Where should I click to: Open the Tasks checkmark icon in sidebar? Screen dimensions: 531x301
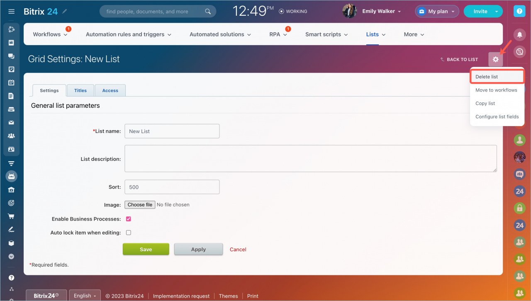coord(12,69)
